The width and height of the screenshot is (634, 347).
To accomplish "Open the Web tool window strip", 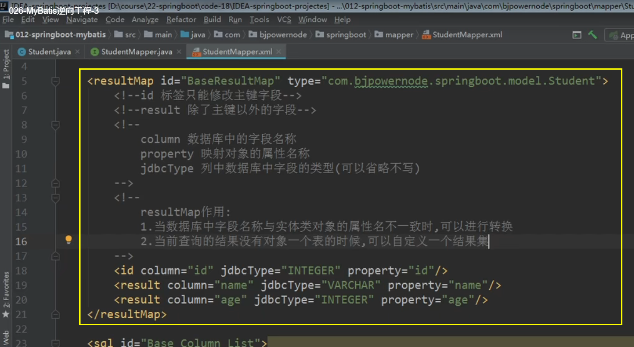I will [x=6, y=338].
